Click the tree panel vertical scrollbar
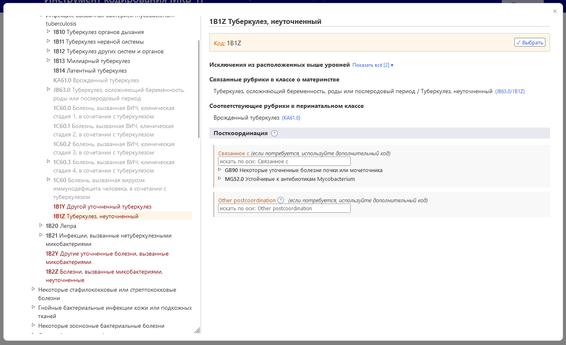Viewport: 566px width, 345px height. point(199,89)
